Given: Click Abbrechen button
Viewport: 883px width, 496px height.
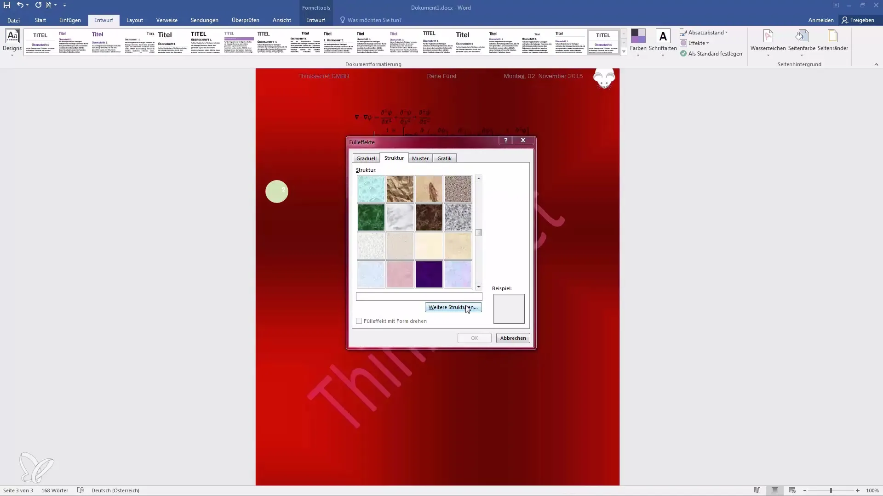Looking at the screenshot, I should [x=513, y=338].
